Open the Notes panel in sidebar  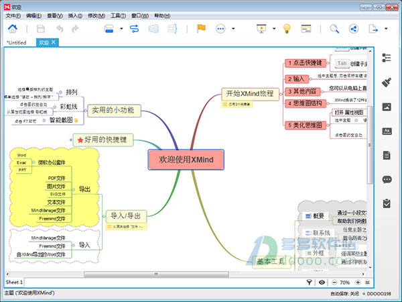[387, 155]
